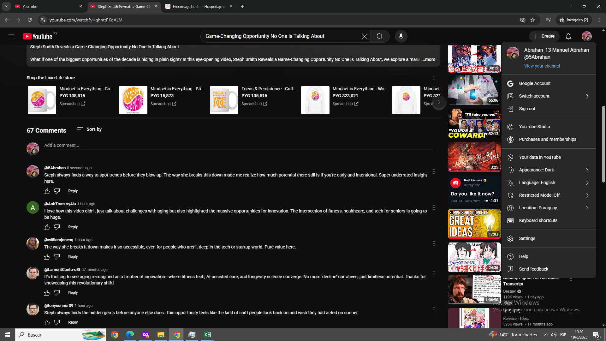Expand the Appearance: Dark submenu

pyautogui.click(x=549, y=170)
